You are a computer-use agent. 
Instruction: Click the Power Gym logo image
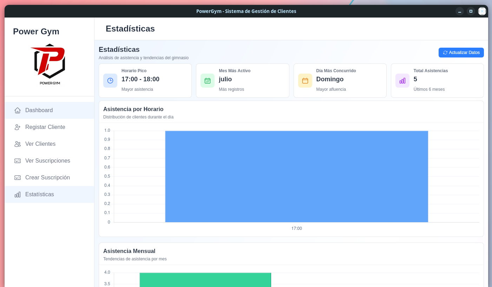tap(50, 64)
